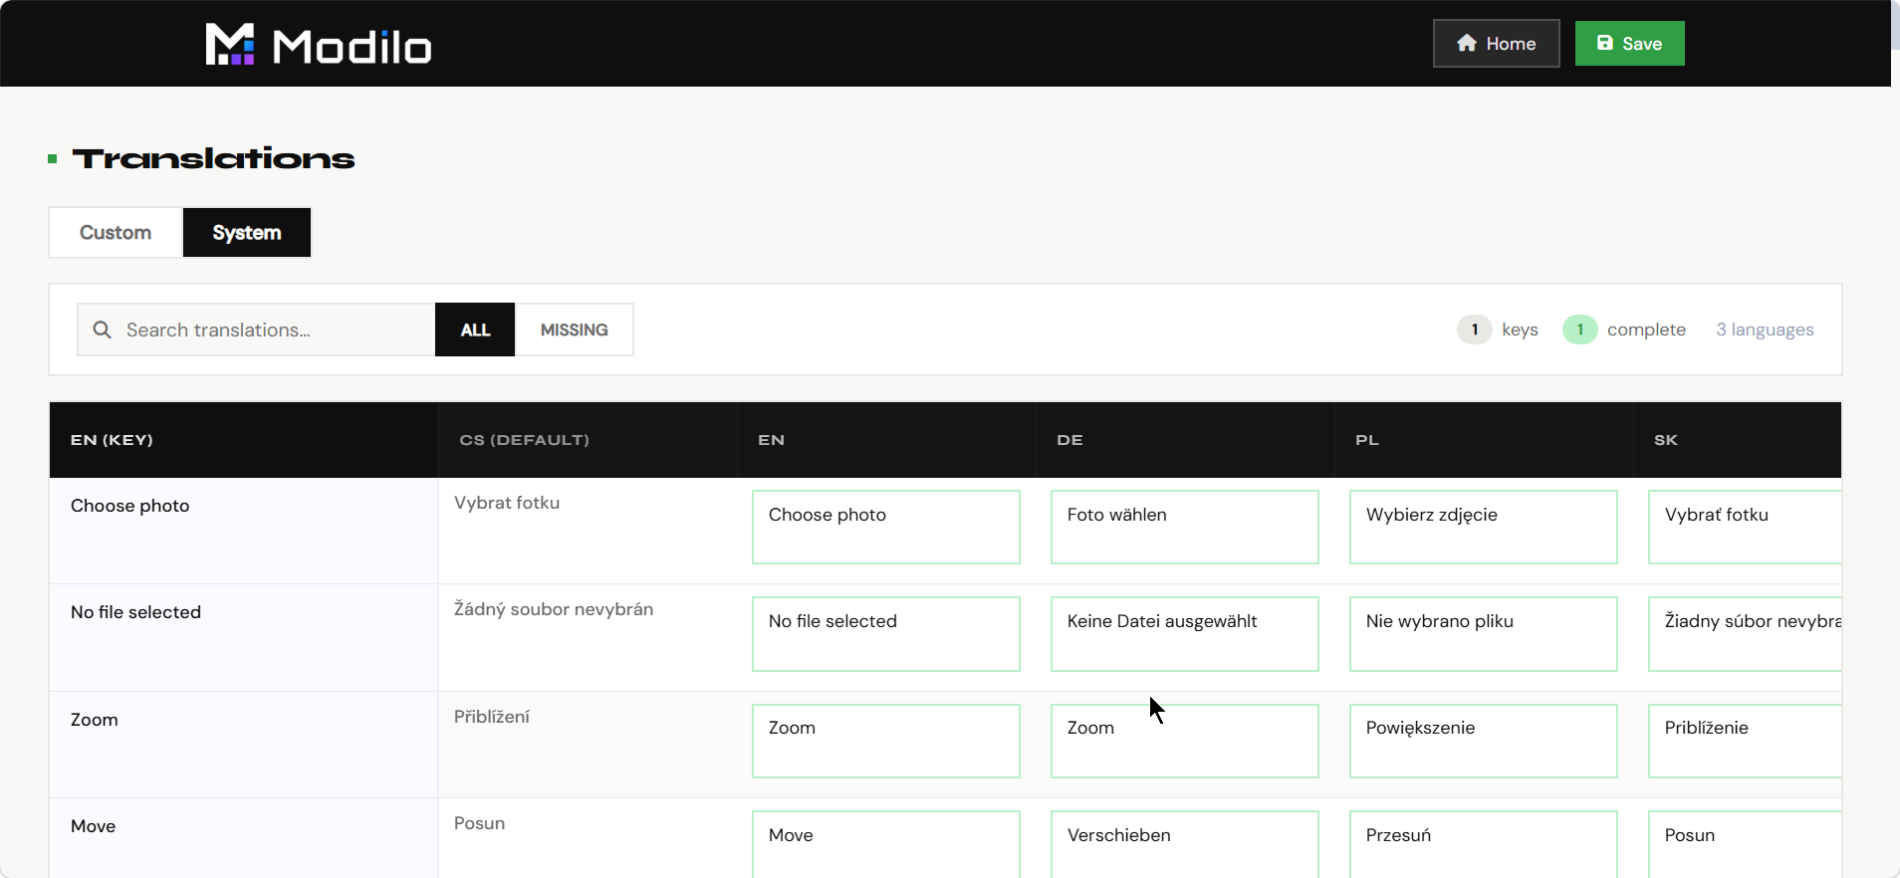Click the keys count badge

tap(1474, 329)
